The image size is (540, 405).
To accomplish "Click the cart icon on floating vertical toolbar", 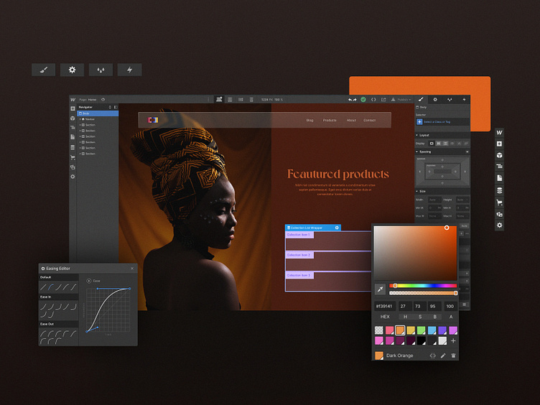I will pos(499,202).
